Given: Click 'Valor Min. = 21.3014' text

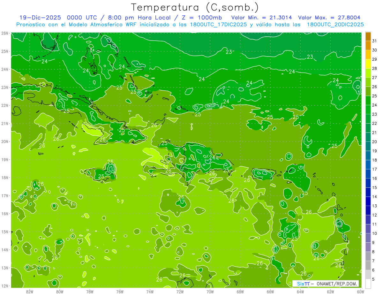Looking at the screenshot, I should tap(261, 18).
